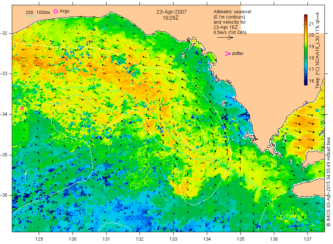The height and width of the screenshot is (244, 333).
Task: Click the 'drifter' legend label
Action: click(x=238, y=54)
